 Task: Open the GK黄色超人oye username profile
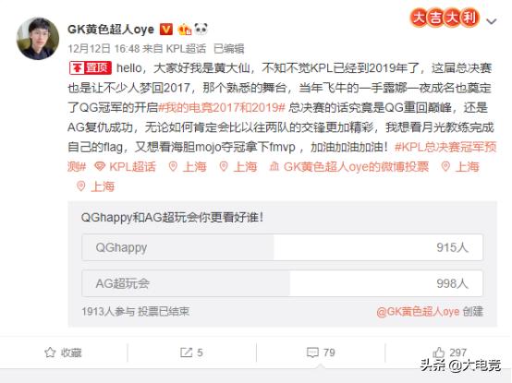click(111, 30)
